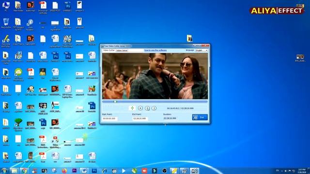The width and height of the screenshot is (310, 174).
Task: Click the taskbar clock showing date and time
Action: click(x=302, y=171)
